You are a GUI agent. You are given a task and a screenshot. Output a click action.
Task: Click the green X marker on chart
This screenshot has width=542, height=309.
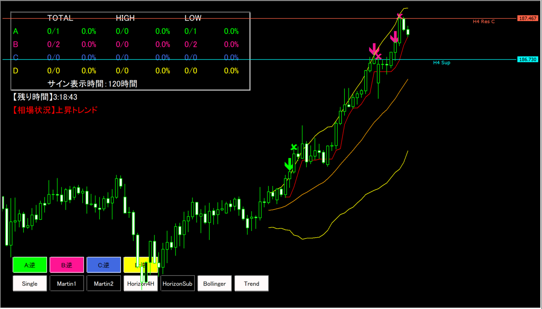(x=294, y=147)
